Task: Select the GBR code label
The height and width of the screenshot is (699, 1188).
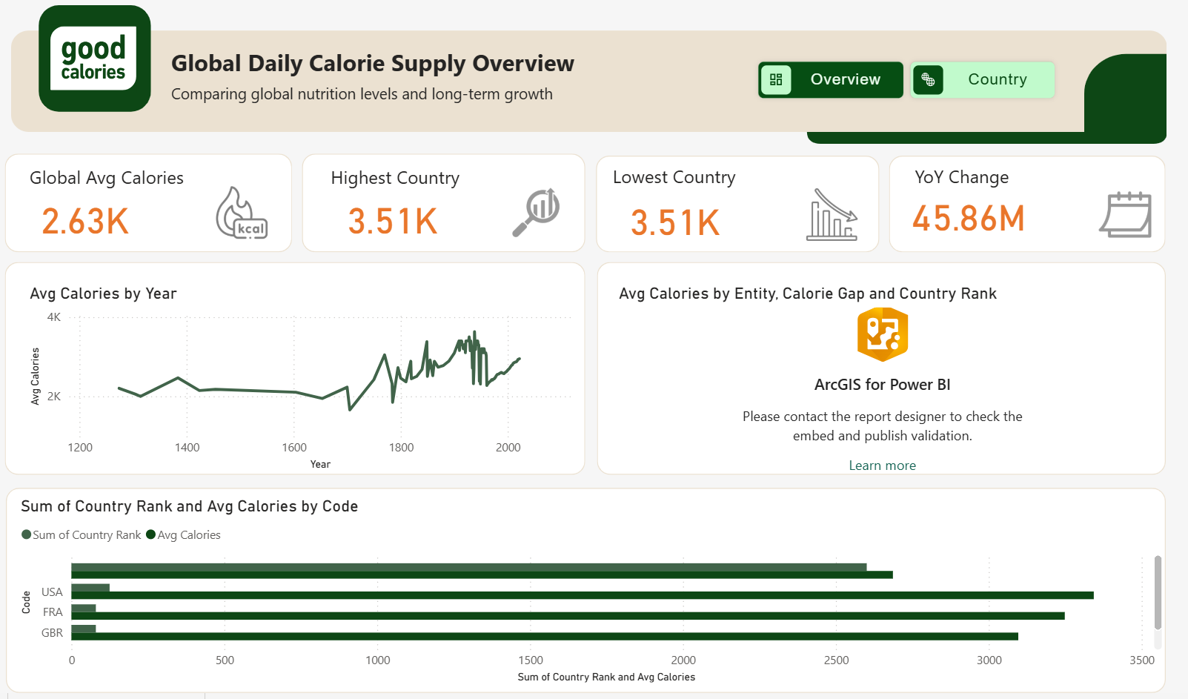Action: (x=52, y=632)
